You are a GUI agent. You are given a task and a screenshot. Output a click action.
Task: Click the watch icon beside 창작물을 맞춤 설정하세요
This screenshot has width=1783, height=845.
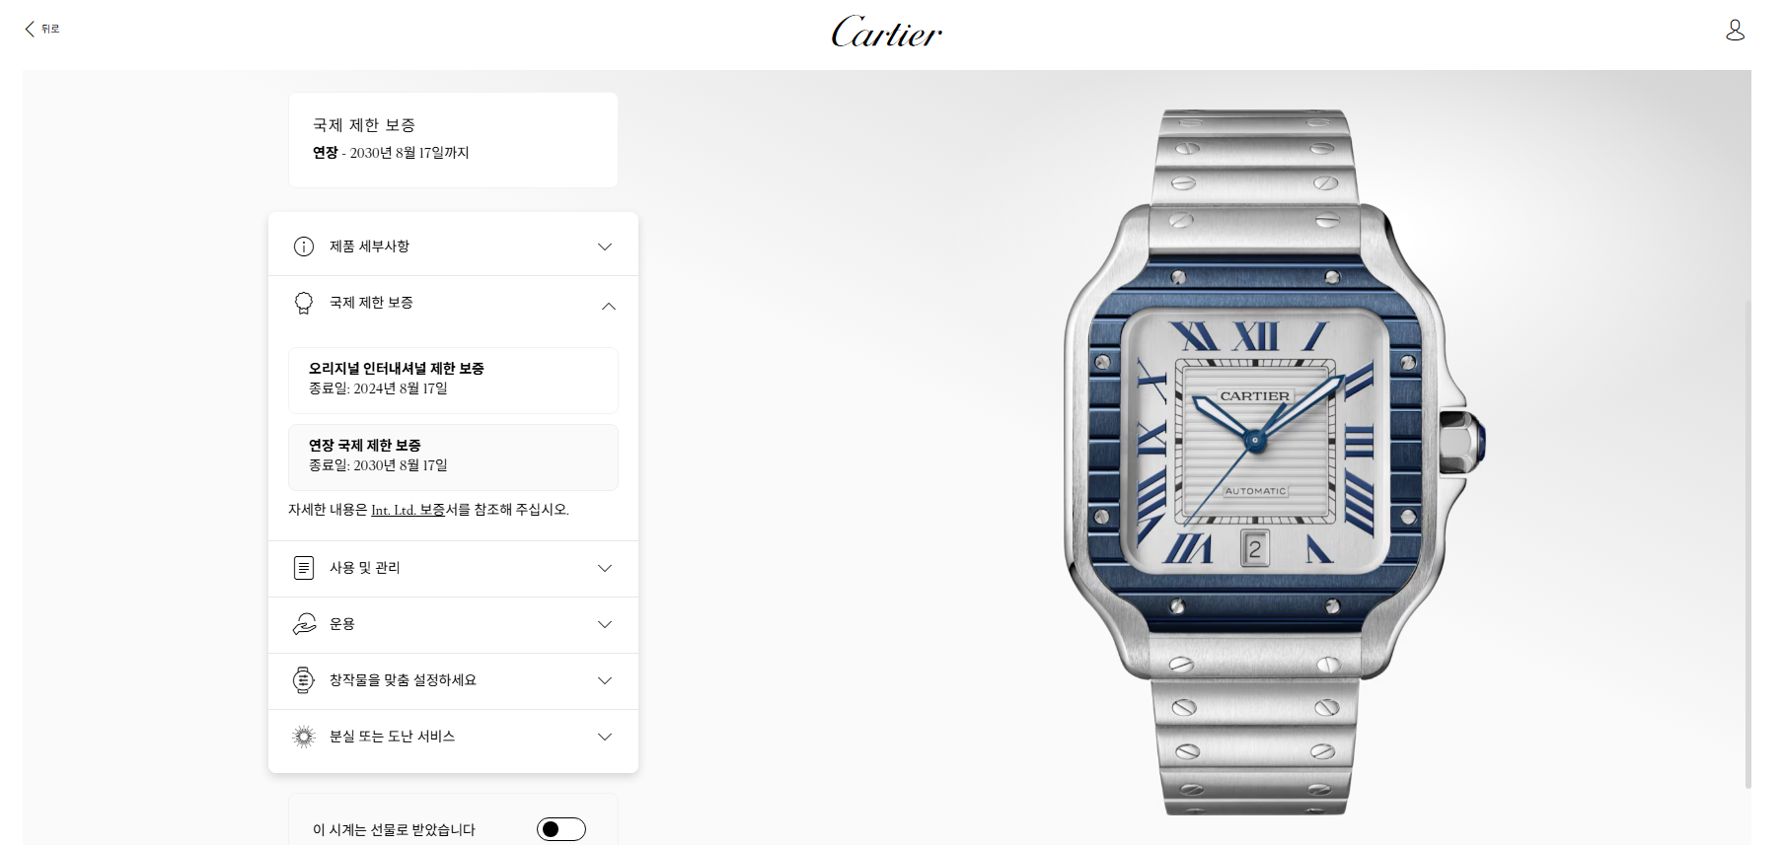304,680
